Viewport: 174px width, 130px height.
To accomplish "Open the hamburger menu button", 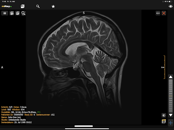I will pyautogui.click(x=5, y=13).
